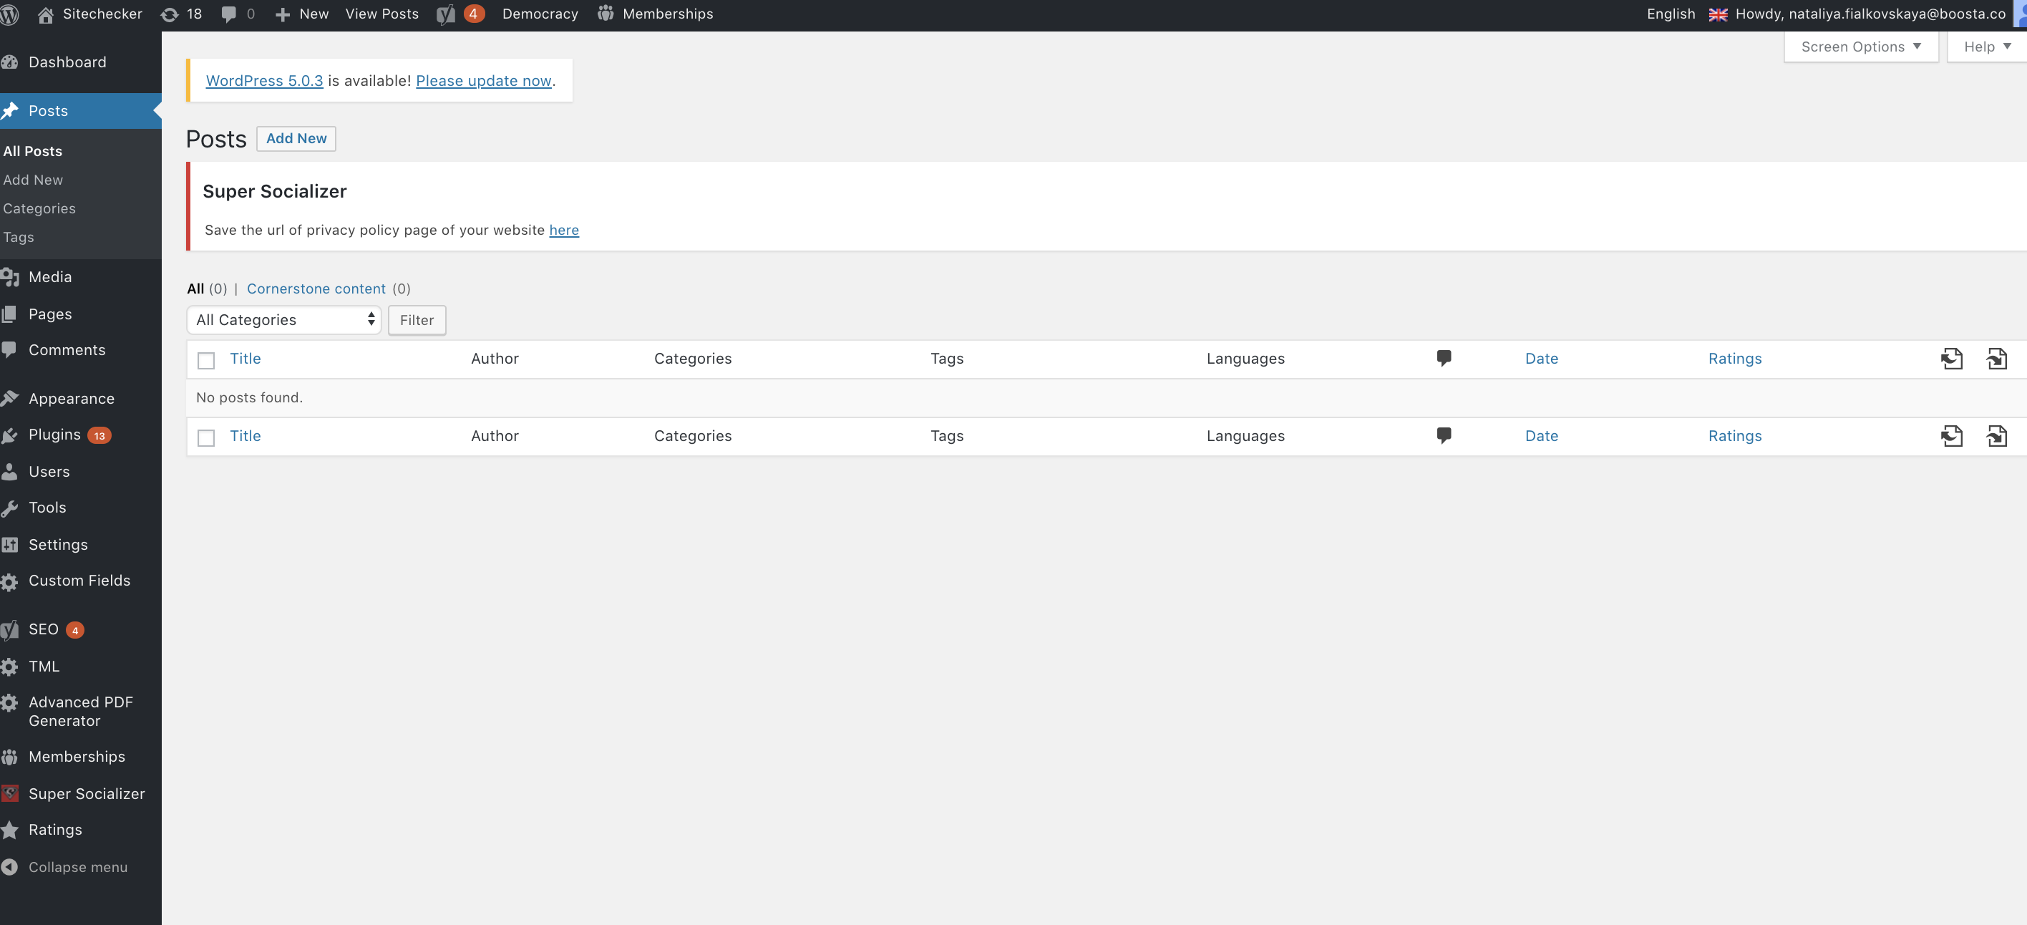Expand the Help dropdown menu

point(1984,47)
